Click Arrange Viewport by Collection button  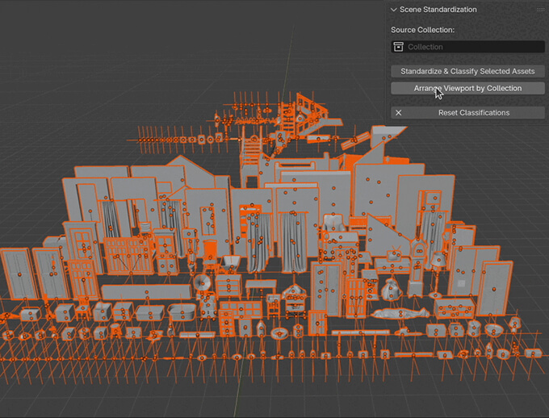[467, 88]
